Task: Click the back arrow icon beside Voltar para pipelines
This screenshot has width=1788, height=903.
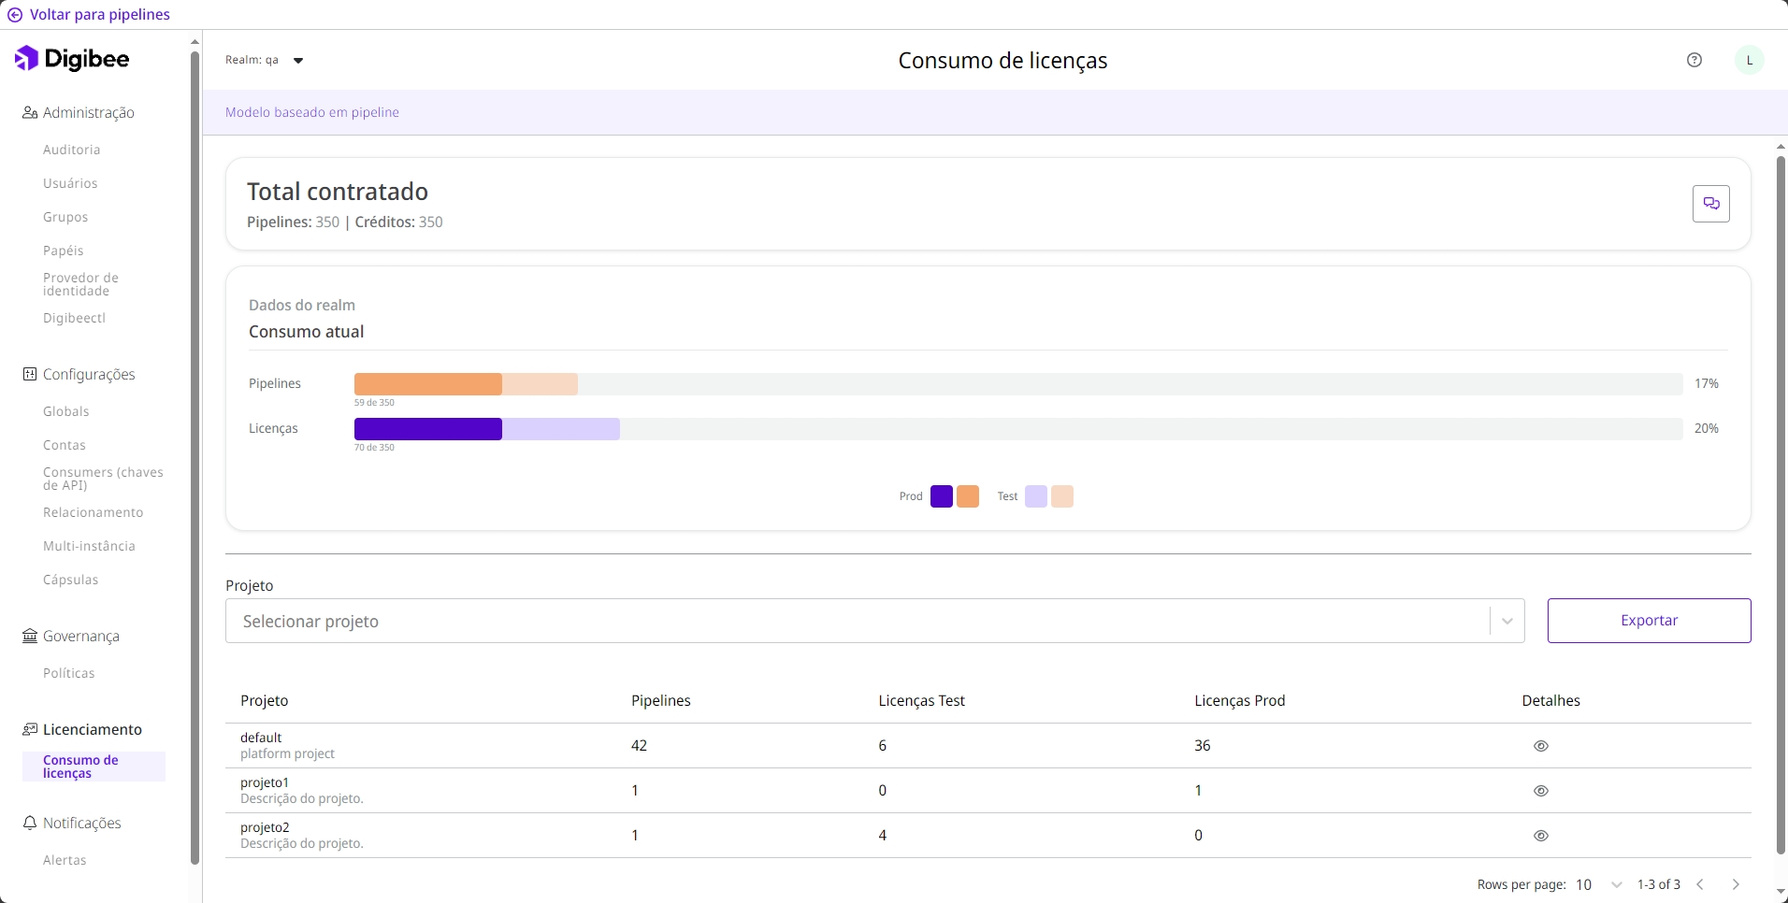Action: (15, 15)
